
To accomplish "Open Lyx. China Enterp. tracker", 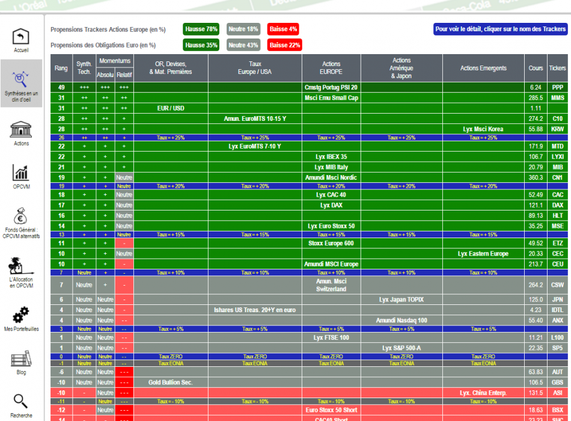I will 483,393.
